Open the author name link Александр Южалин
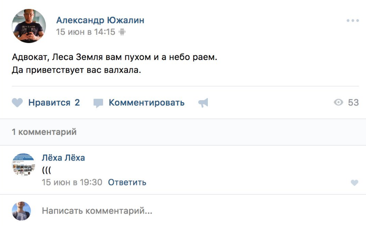This screenshot has height=226, width=366. click(x=100, y=20)
